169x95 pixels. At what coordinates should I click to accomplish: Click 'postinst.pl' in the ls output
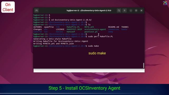point(91,32)
